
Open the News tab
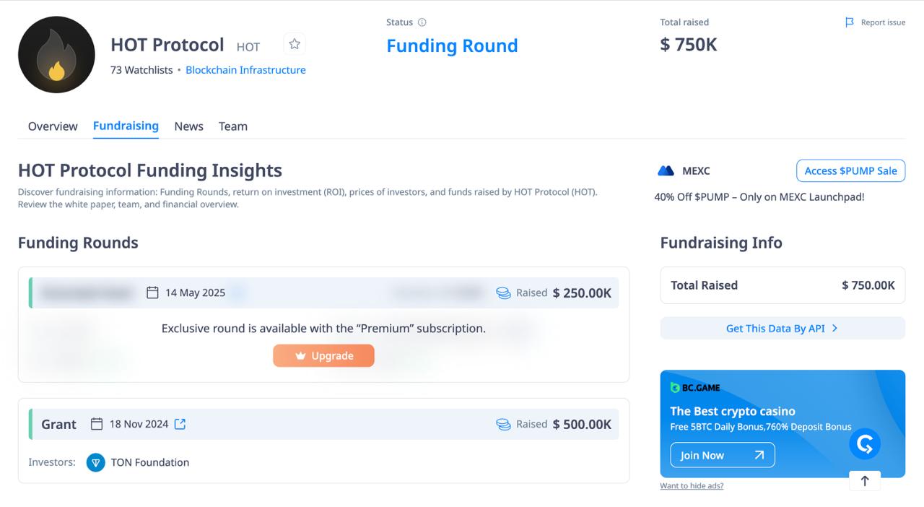(189, 126)
